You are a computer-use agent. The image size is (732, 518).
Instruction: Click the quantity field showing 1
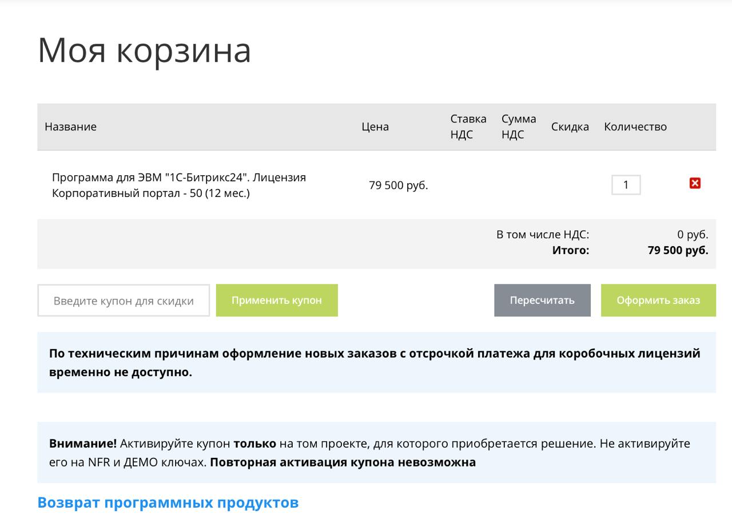(626, 185)
